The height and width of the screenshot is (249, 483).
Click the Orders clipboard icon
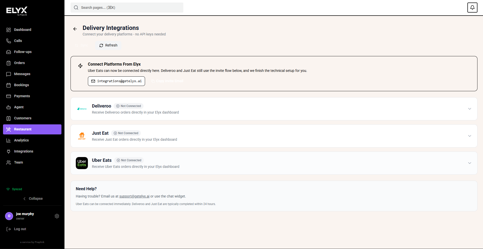[x=9, y=63]
